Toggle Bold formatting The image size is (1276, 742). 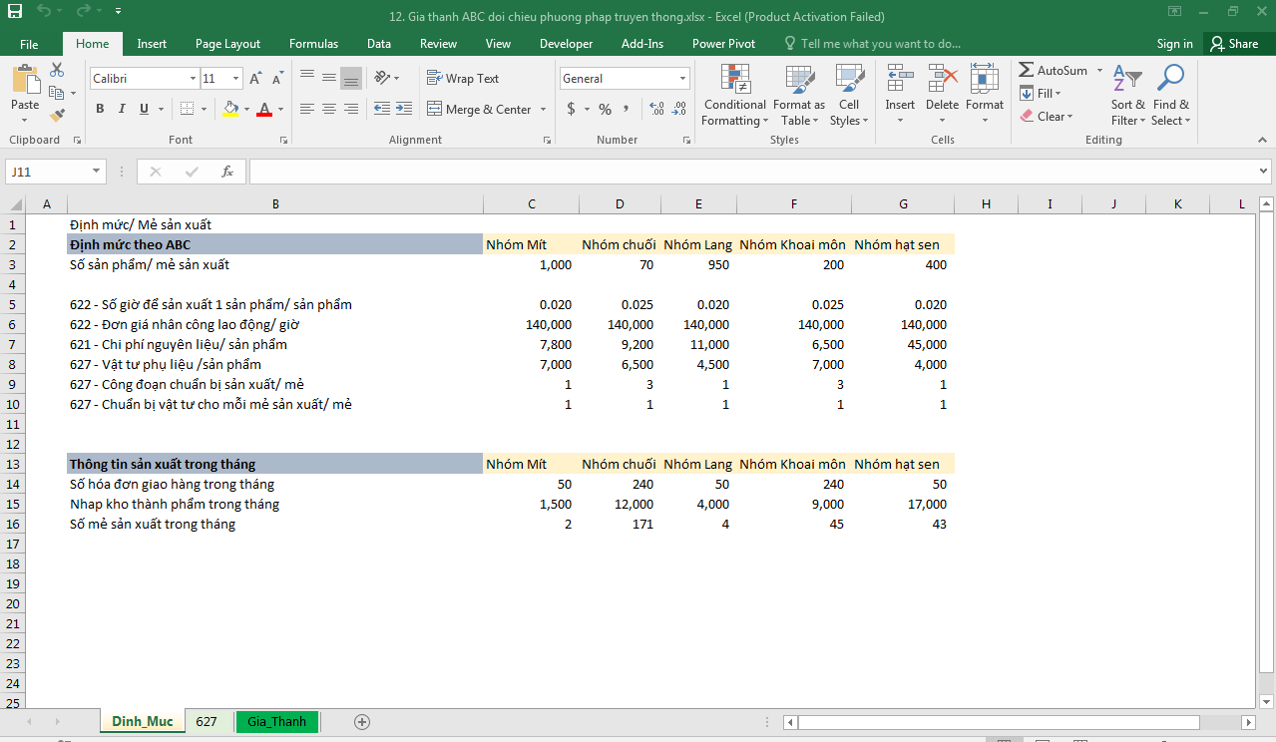[x=100, y=109]
